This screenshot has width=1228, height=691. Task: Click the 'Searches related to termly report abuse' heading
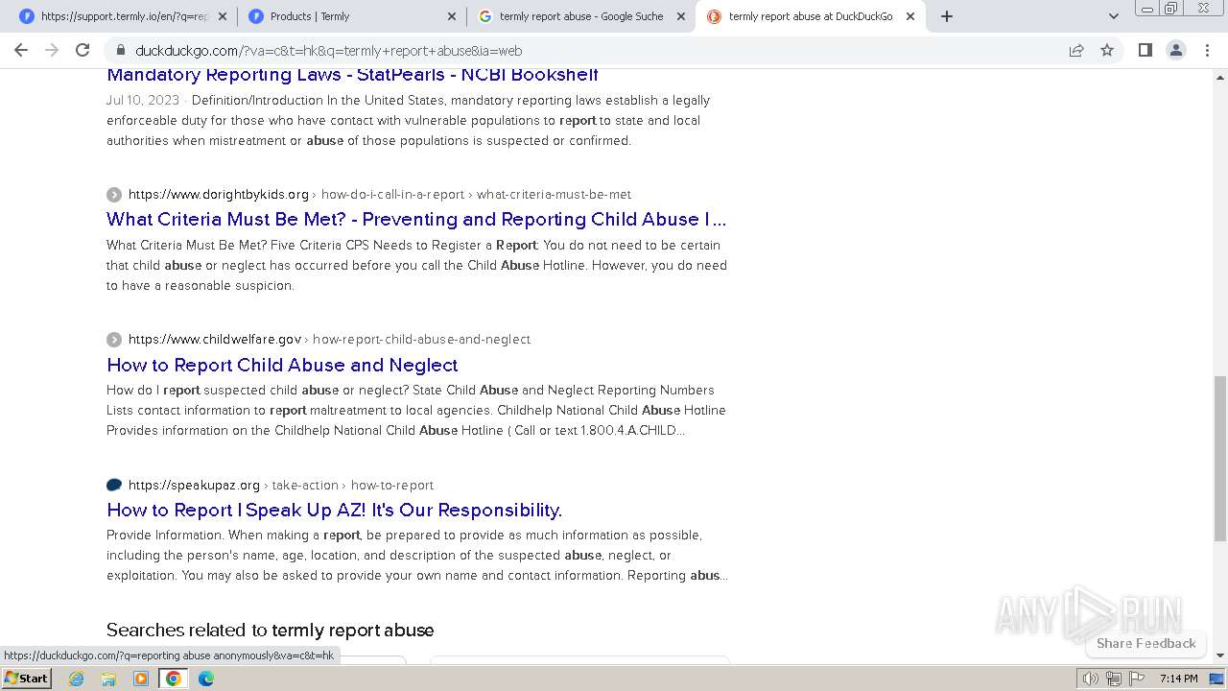point(271,630)
